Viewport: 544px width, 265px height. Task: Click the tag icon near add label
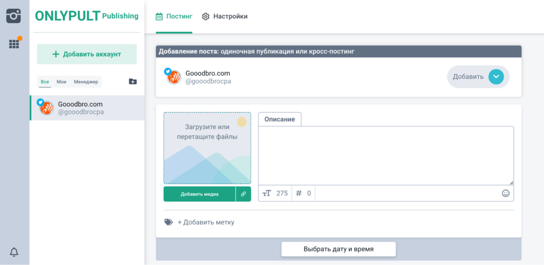tap(168, 222)
